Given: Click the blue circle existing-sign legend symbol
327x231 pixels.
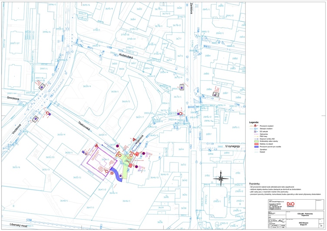Looking at the screenshot, I should tap(255, 129).
